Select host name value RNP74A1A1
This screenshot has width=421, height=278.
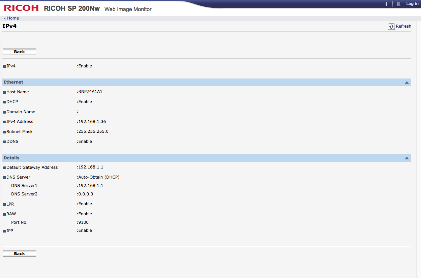90,92
